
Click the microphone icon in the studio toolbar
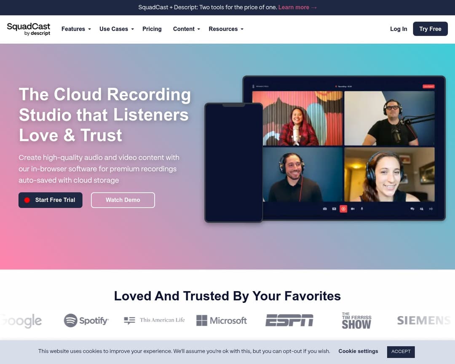(362, 209)
